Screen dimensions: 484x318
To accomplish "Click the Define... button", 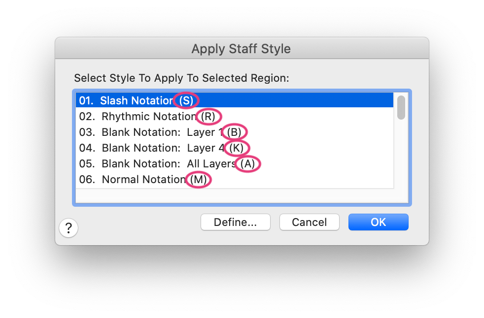I will [x=235, y=222].
